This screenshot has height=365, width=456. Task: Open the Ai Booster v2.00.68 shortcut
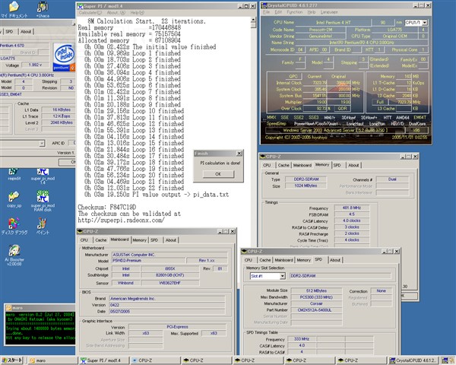[14, 255]
